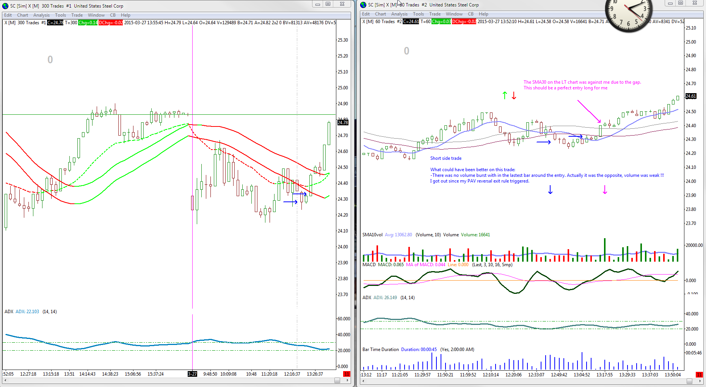This screenshot has height=387, width=706.
Task: Click the 24.78 last price marker on left scale
Action: [x=343, y=122]
